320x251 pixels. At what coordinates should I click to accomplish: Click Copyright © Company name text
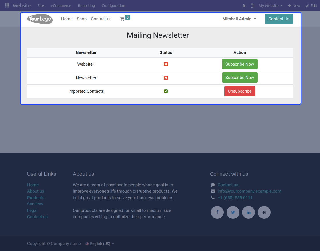pyautogui.click(x=54, y=244)
